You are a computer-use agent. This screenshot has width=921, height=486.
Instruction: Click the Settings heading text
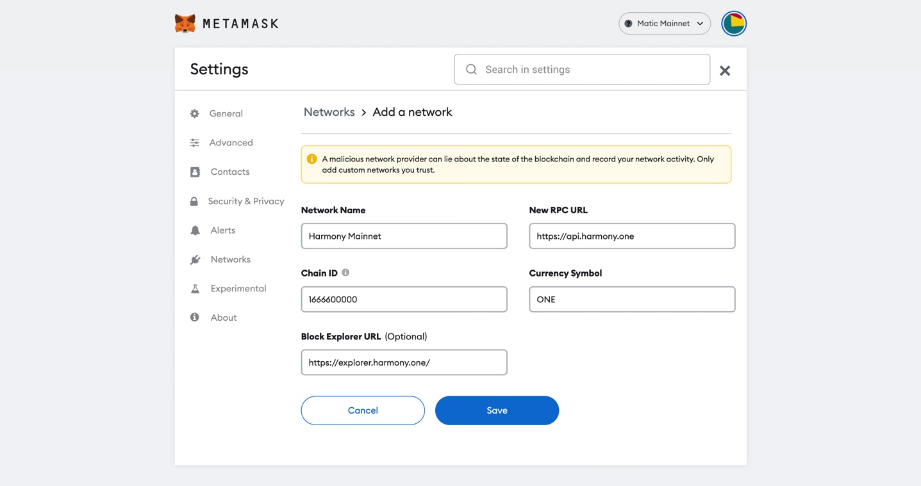pyautogui.click(x=219, y=69)
